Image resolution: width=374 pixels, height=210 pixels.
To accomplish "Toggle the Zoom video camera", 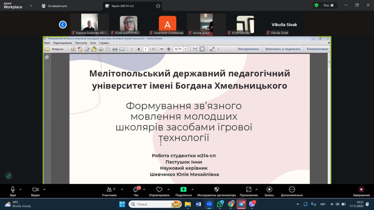I will click(x=35, y=190).
